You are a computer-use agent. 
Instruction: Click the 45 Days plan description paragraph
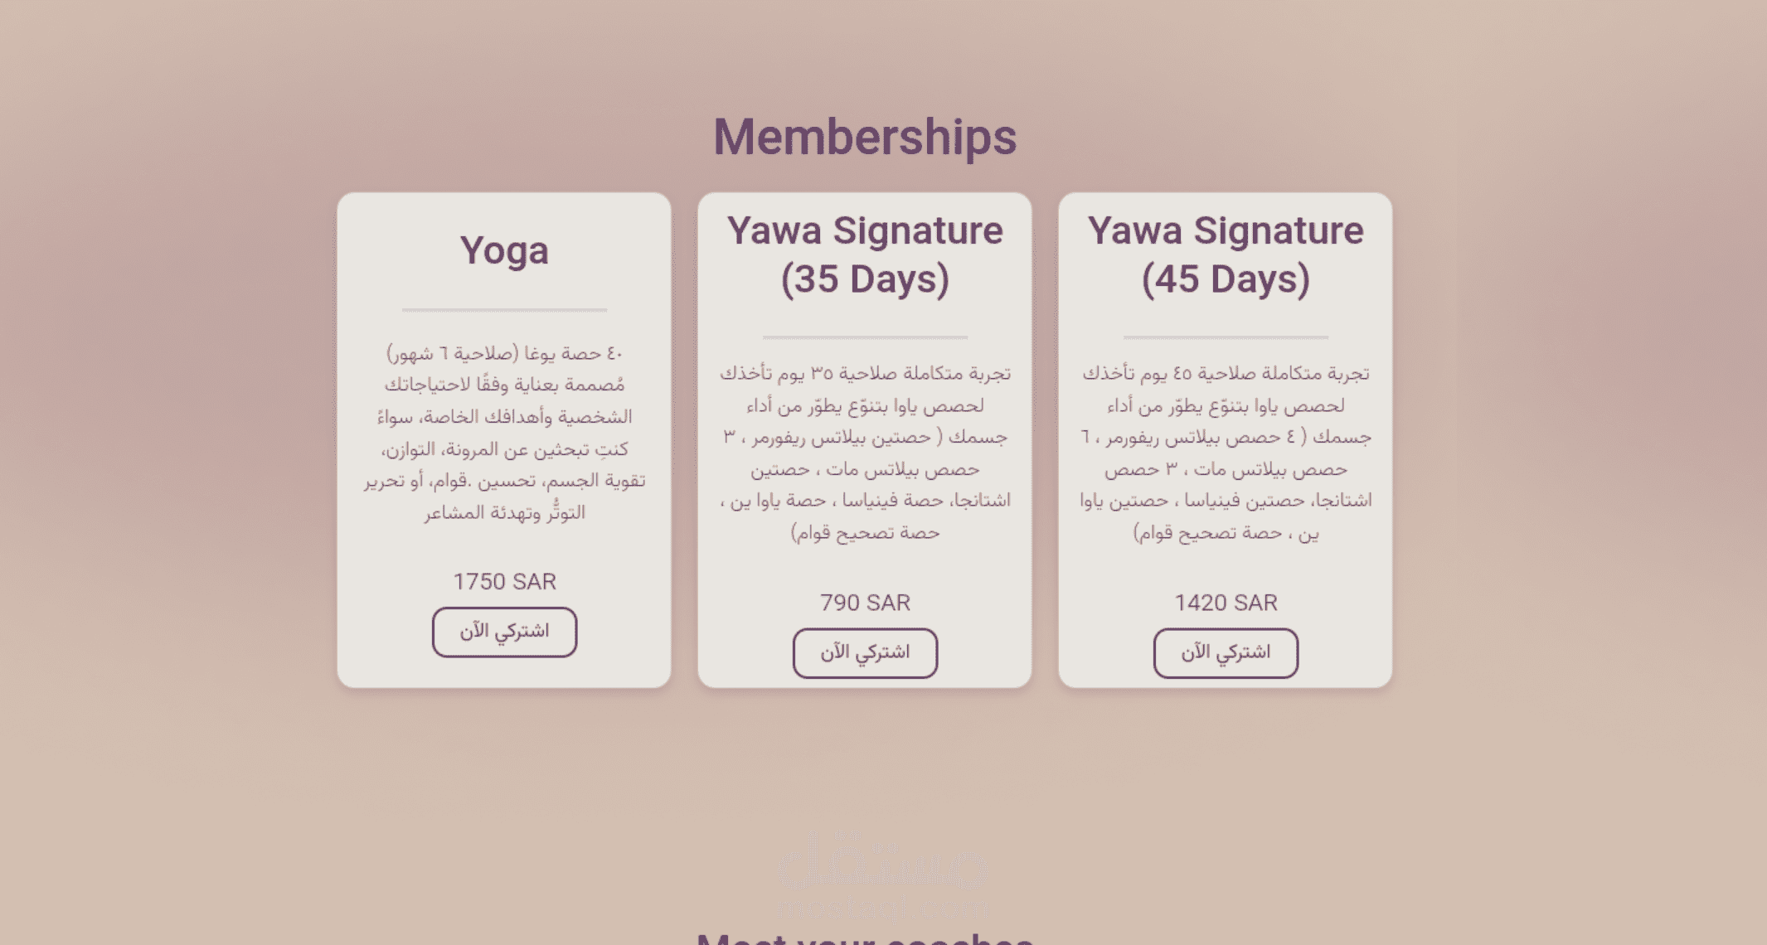[x=1226, y=453]
